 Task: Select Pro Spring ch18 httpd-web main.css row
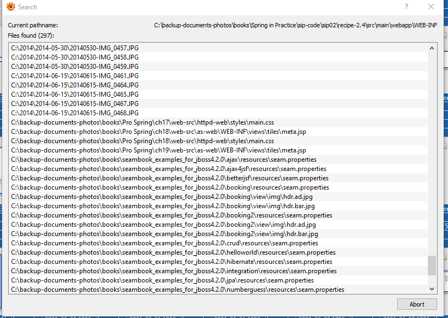pos(219,141)
